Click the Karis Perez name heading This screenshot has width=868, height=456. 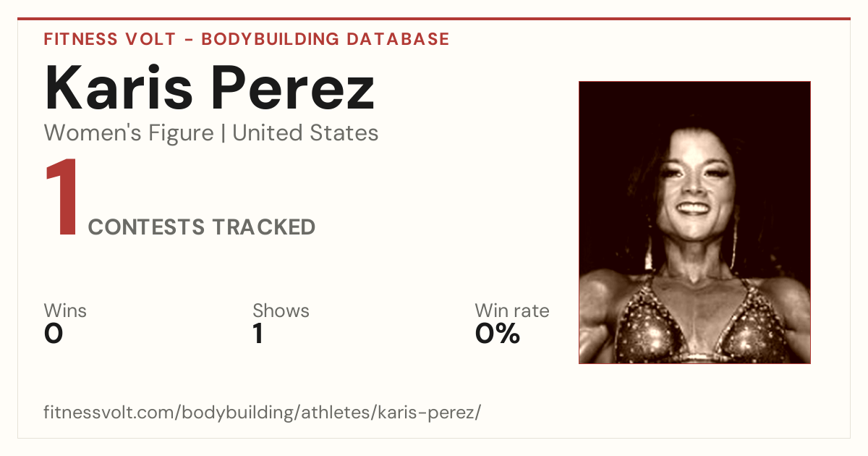210,88
